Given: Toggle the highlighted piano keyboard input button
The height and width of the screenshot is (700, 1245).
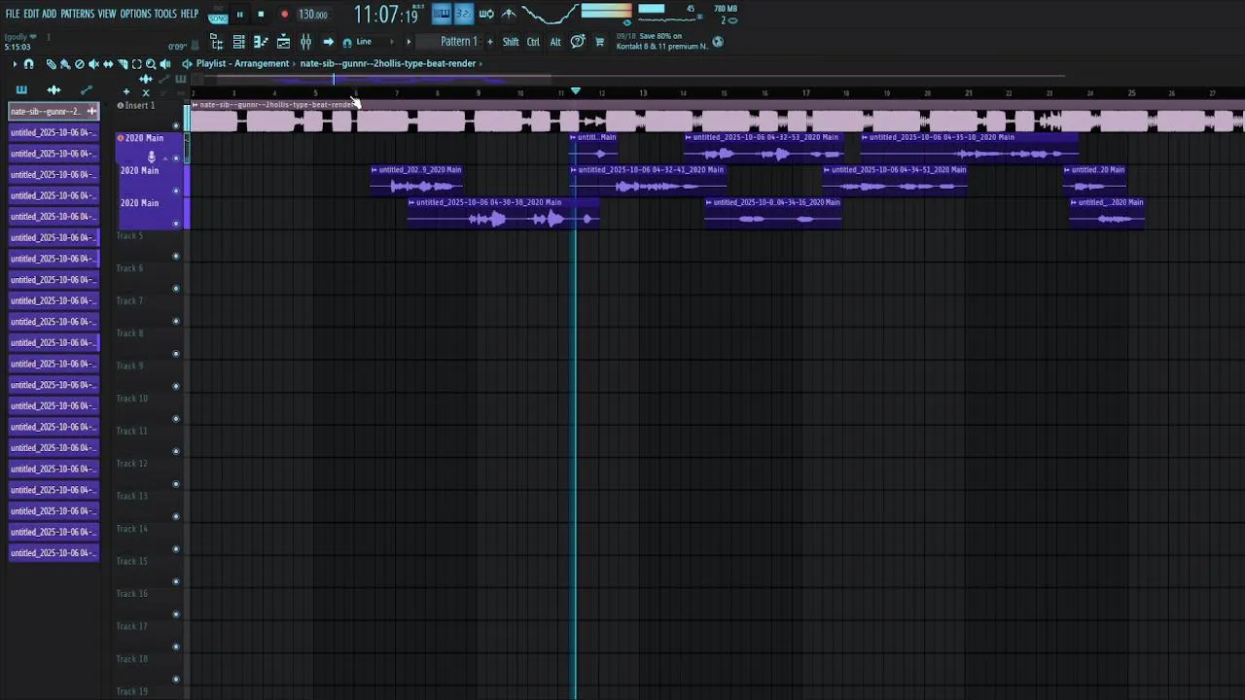Looking at the screenshot, I should [441, 14].
